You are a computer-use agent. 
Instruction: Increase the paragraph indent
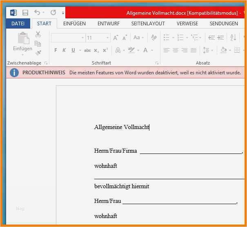[x=220, y=38]
